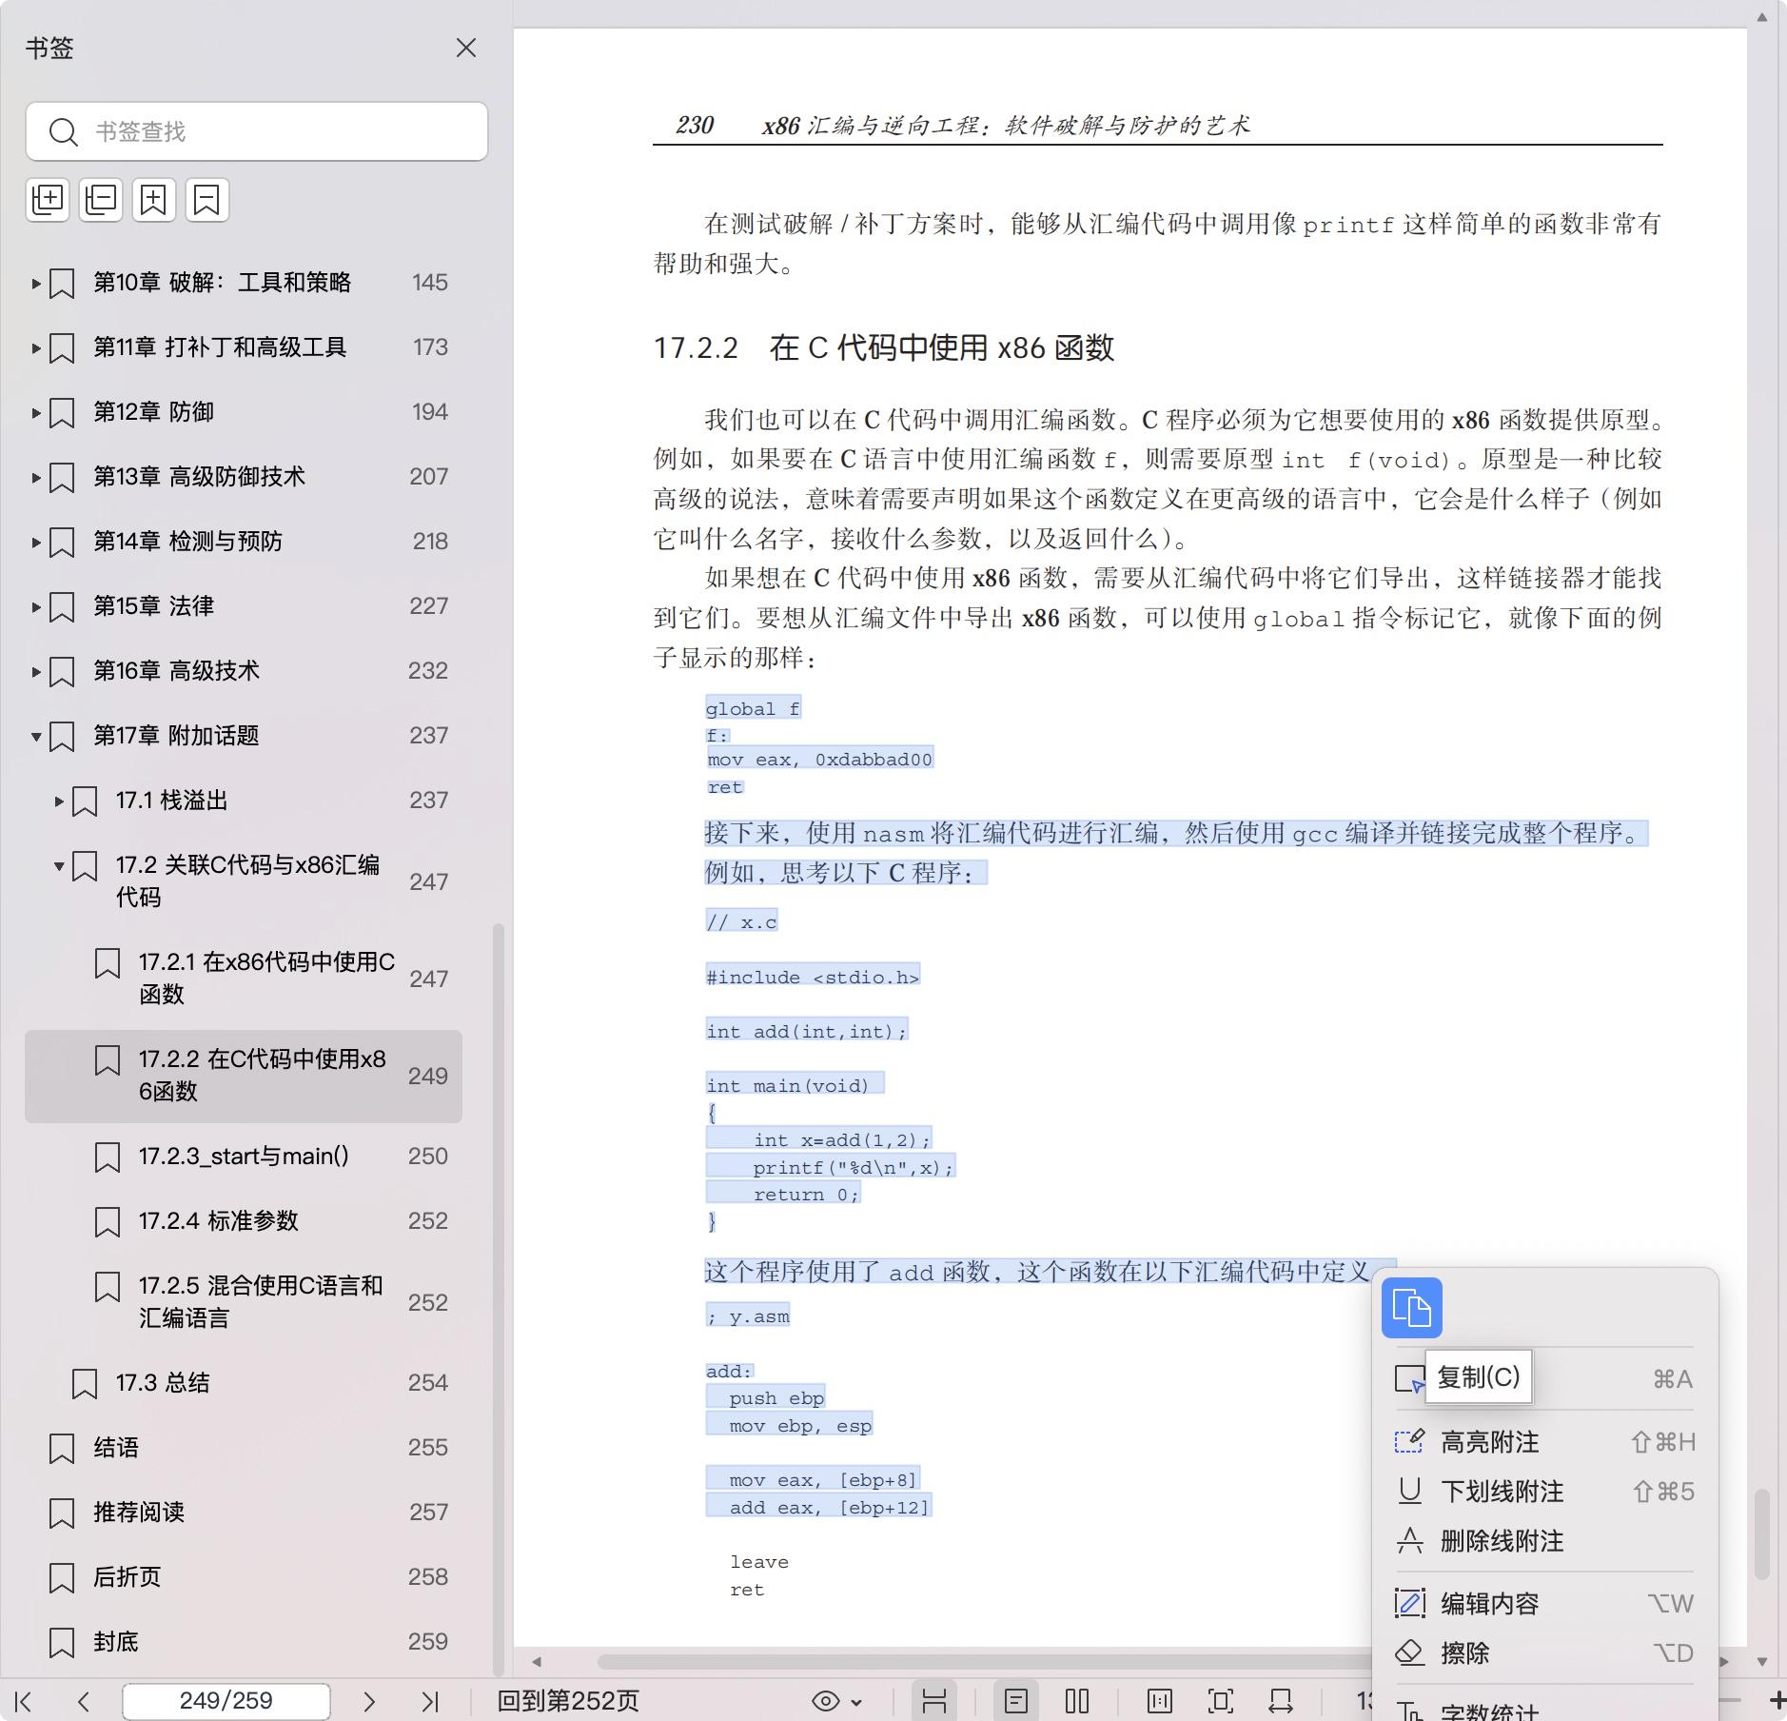Viewport: 1787px width, 1721px height.
Task: Jump to the last page
Action: pyautogui.click(x=430, y=1701)
